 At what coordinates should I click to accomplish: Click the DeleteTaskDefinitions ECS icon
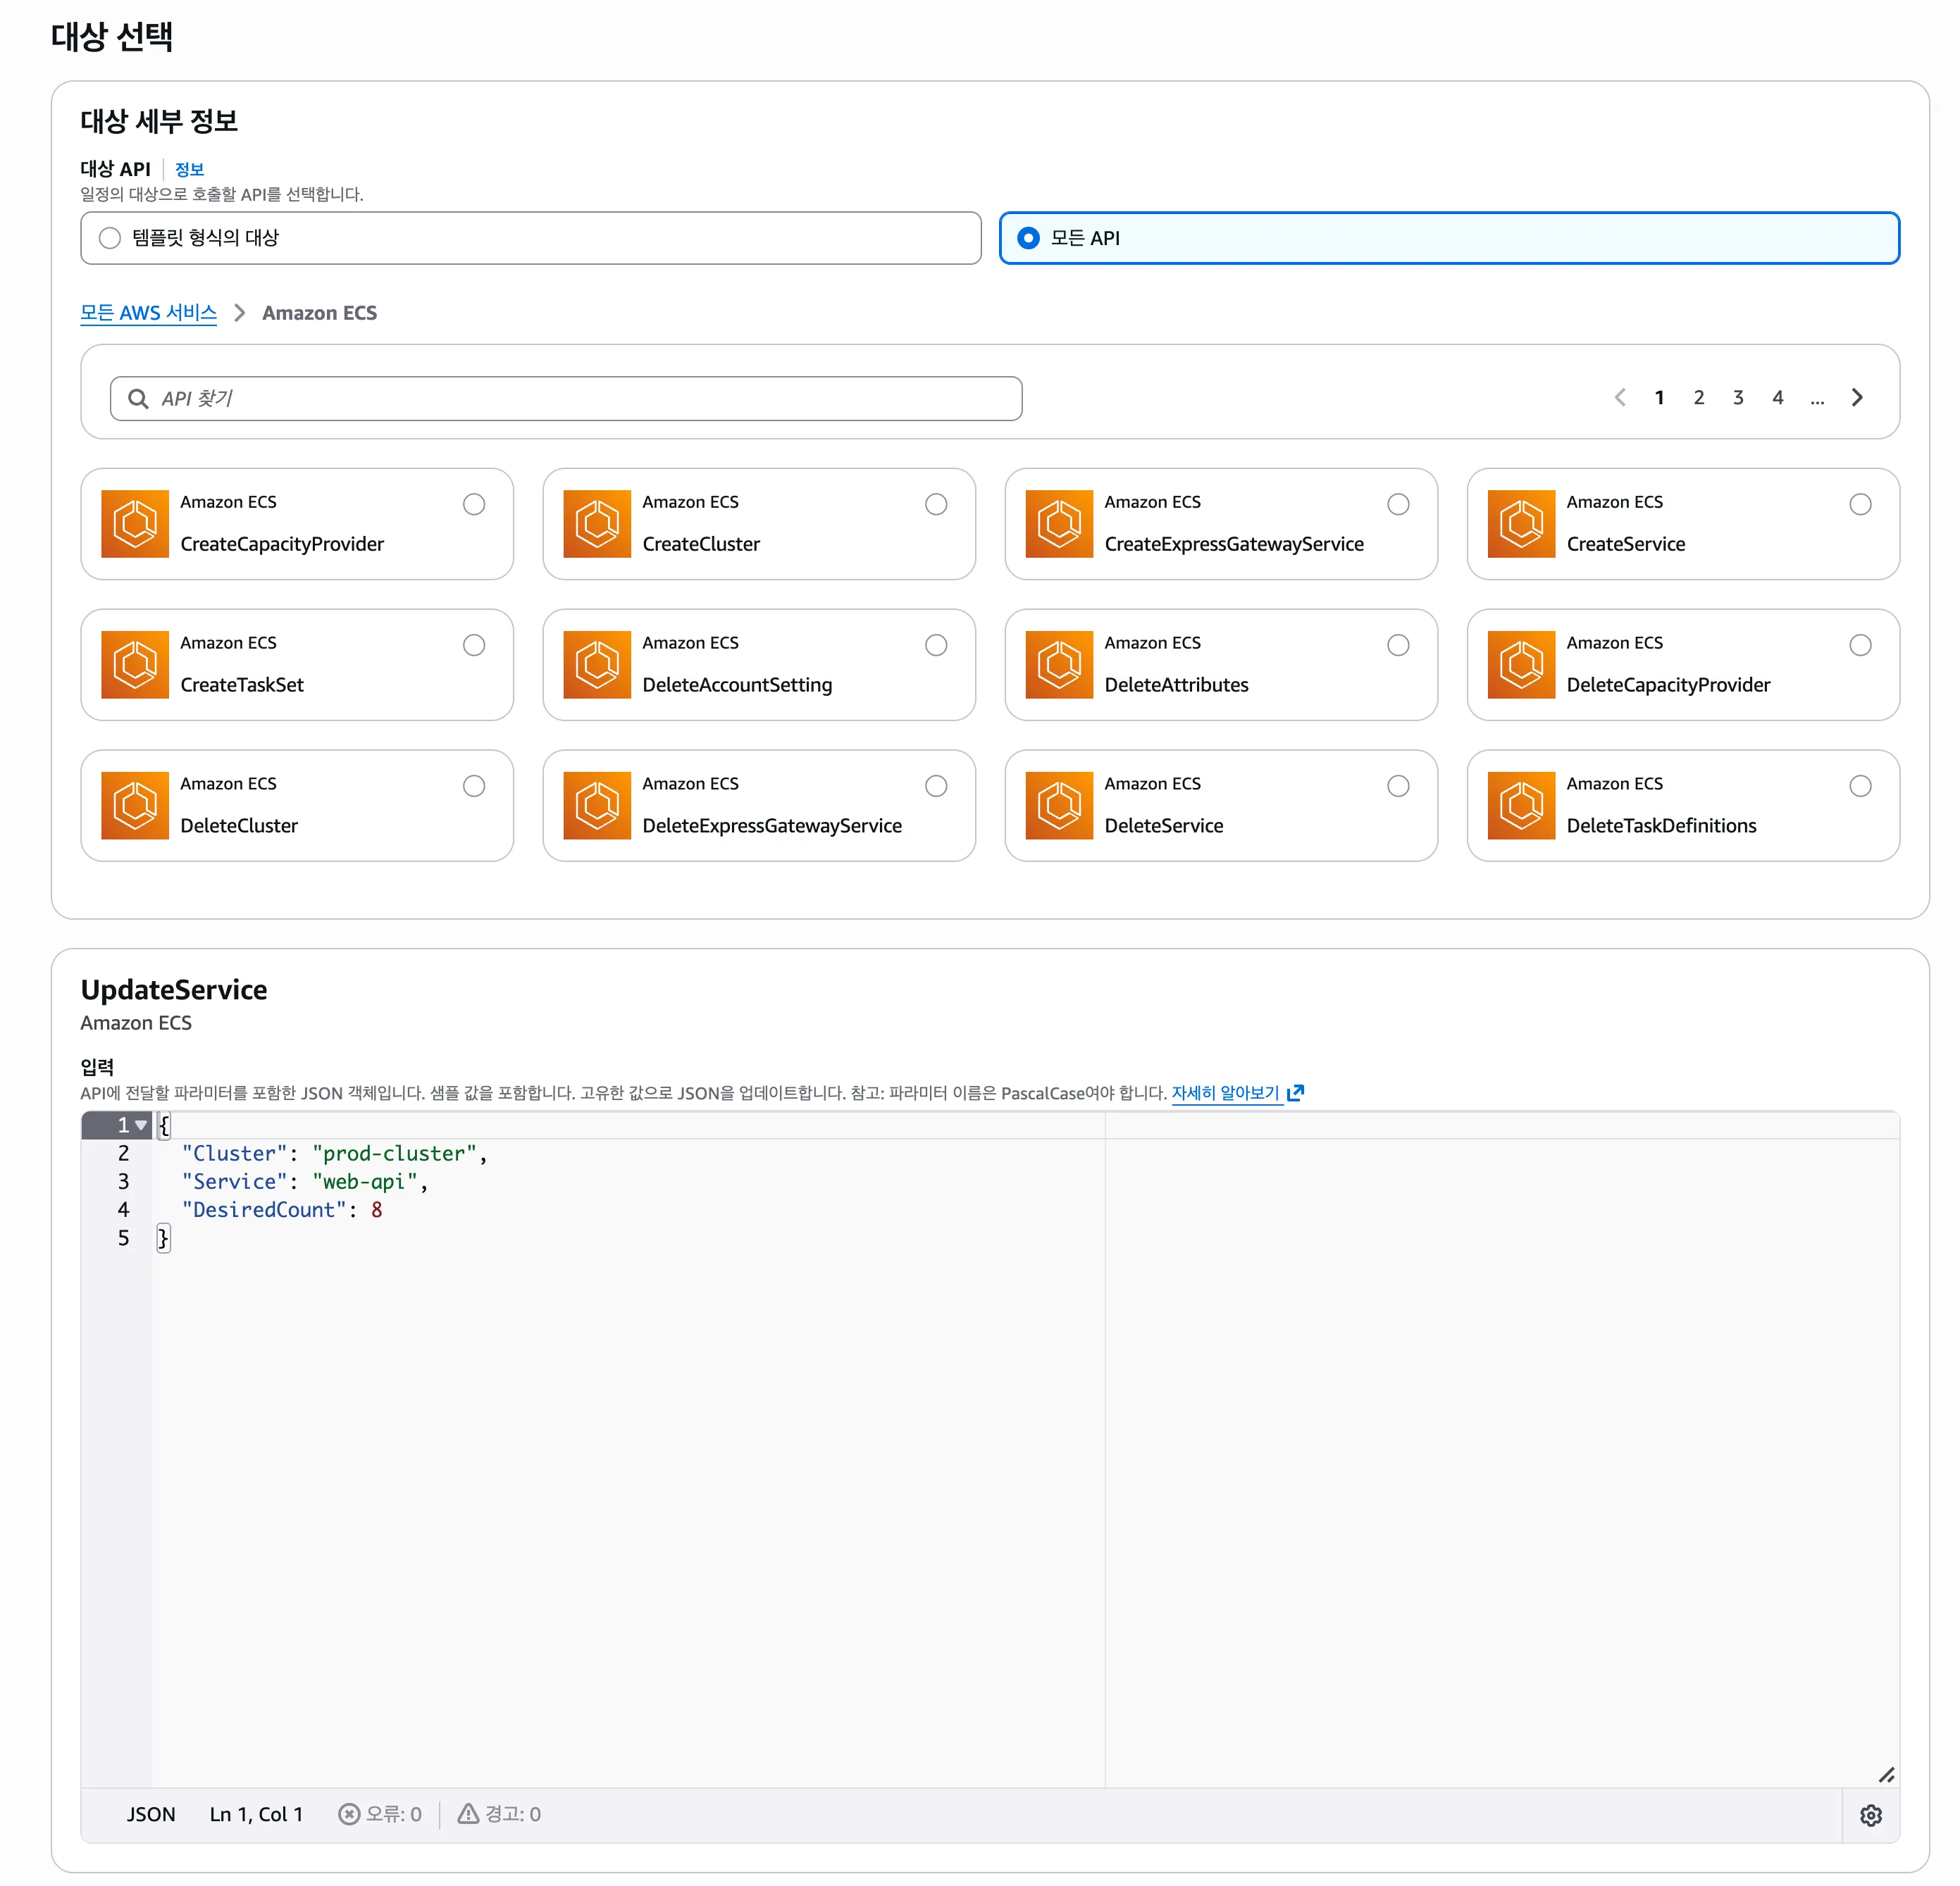[x=1521, y=806]
